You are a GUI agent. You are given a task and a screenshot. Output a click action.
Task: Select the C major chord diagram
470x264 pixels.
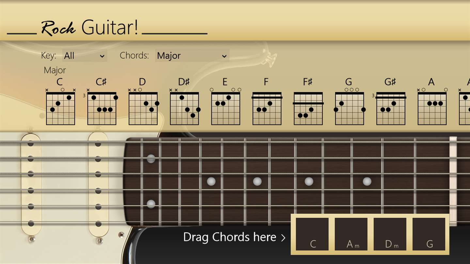[60, 106]
